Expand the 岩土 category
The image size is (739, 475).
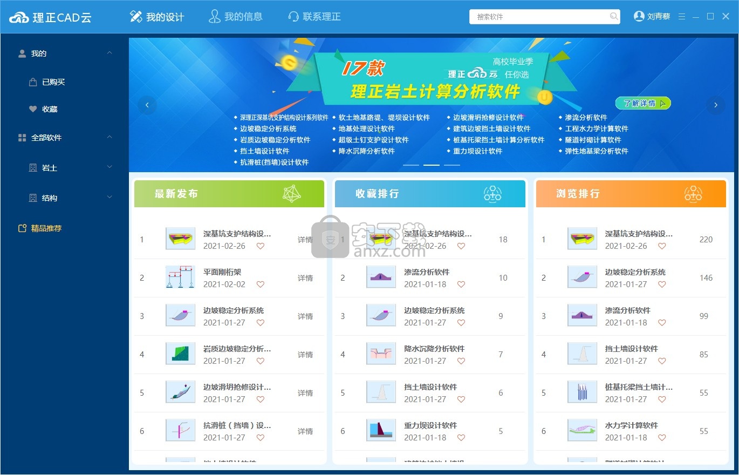pos(110,167)
